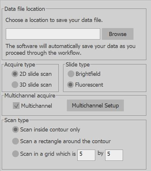Open Multichannel Setup
Screen dimensions: 151x171
point(95,105)
